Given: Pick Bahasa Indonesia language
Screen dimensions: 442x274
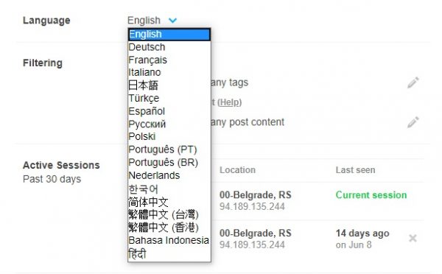Looking at the screenshot, I should pyautogui.click(x=169, y=240).
